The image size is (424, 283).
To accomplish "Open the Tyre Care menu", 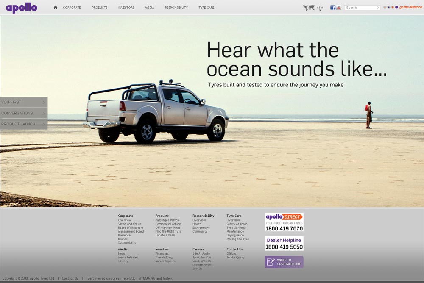I will 206,8.
